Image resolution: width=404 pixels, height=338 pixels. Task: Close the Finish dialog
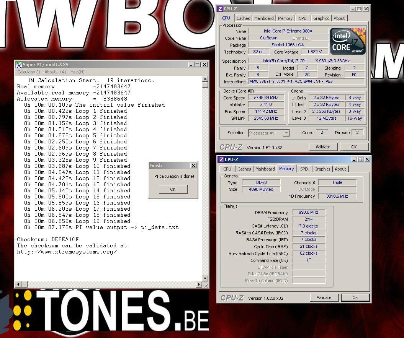click(x=193, y=166)
